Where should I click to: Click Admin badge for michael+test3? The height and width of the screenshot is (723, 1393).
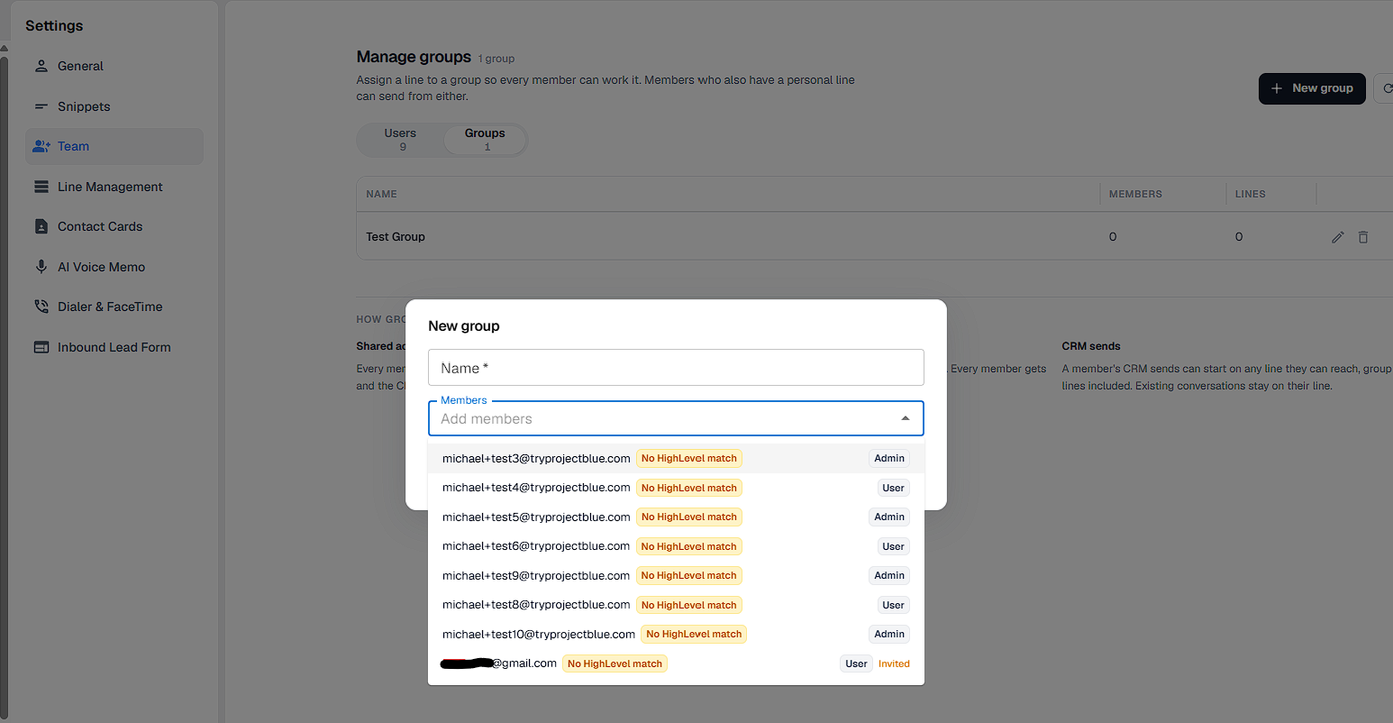point(889,458)
